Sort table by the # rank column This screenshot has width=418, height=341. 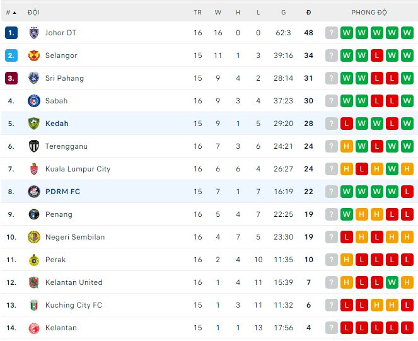[x=10, y=12]
